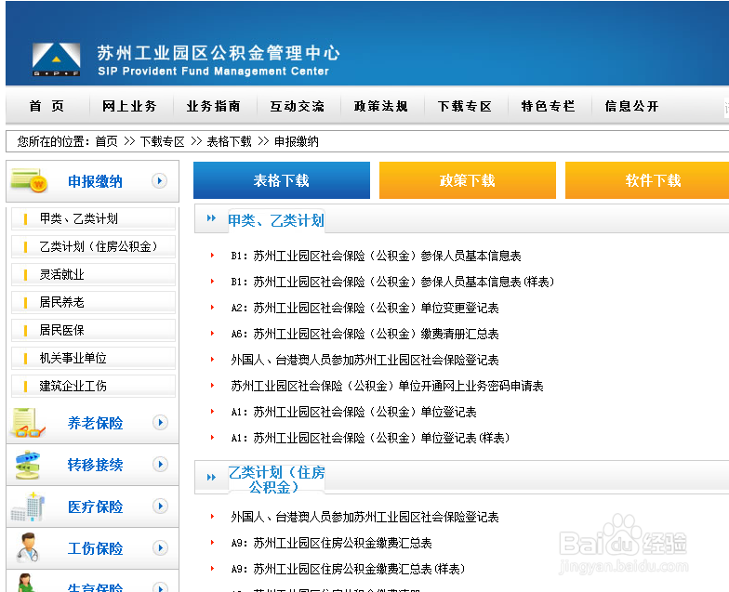729x592 pixels.
Task: Go to 表格下载 in the breadcrumb
Action: (229, 141)
